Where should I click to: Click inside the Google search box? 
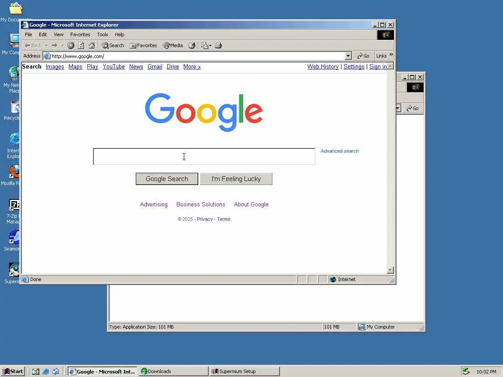tap(204, 157)
